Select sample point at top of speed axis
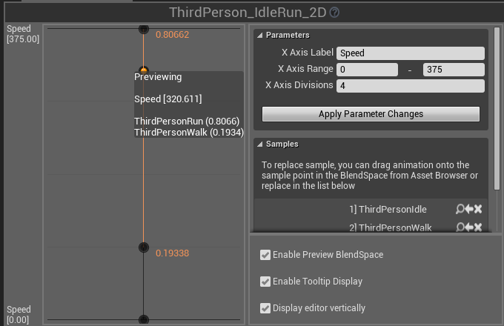Screen dimensions: 504x326 pos(144,29)
